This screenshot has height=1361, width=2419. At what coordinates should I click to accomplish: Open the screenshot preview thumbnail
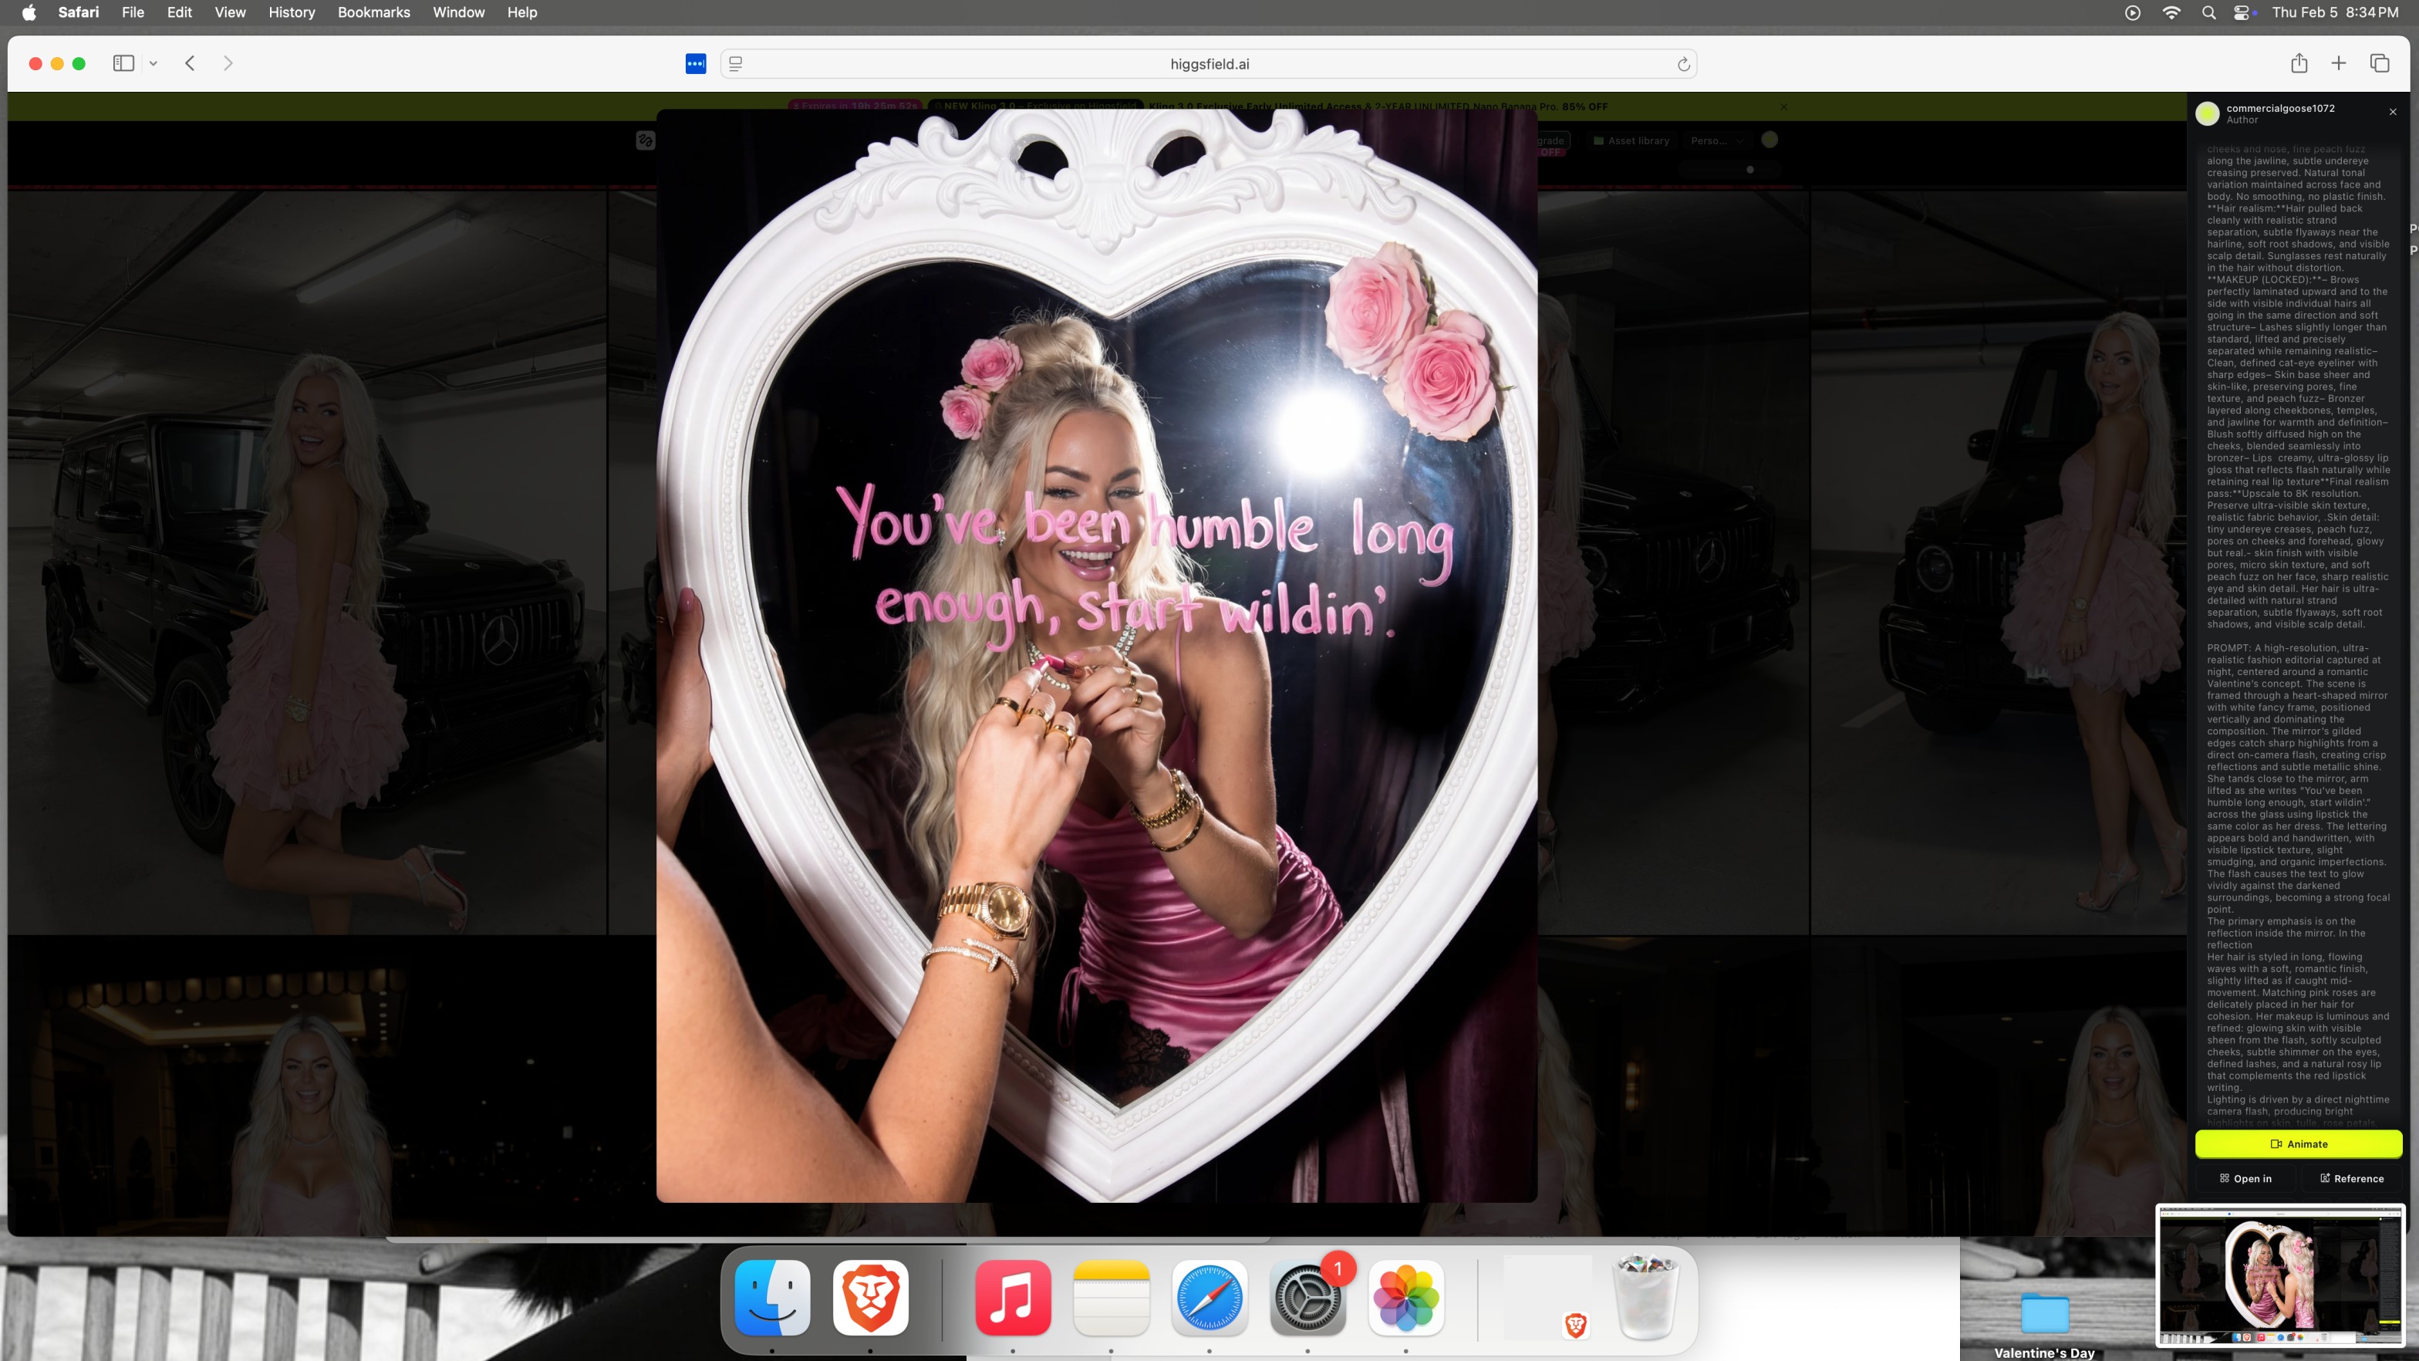(2280, 1275)
